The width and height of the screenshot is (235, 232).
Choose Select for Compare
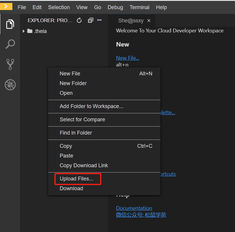(x=104, y=120)
